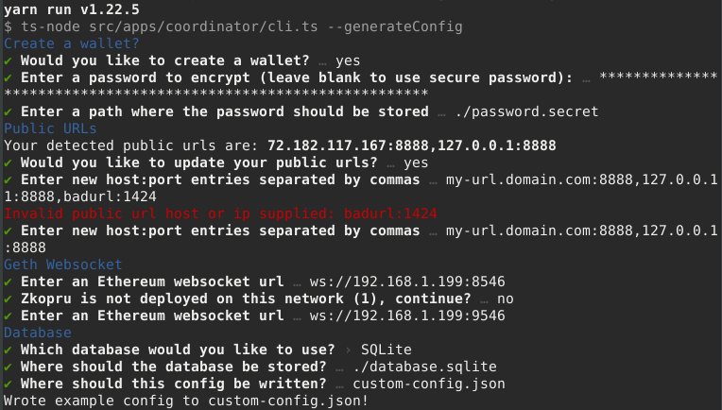This screenshot has height=410, width=722.
Task: Click the blue "Database" section heading
Action: tap(38, 333)
